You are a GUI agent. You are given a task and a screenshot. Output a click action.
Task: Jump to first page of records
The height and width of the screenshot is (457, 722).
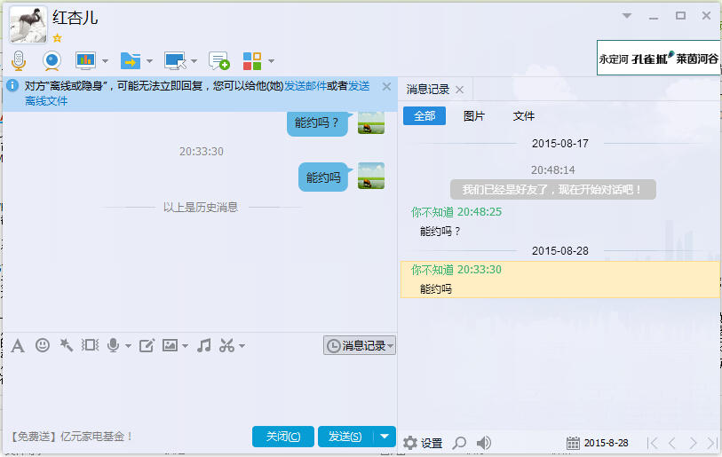click(652, 443)
